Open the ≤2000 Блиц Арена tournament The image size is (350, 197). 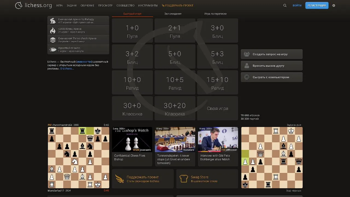click(x=78, y=30)
